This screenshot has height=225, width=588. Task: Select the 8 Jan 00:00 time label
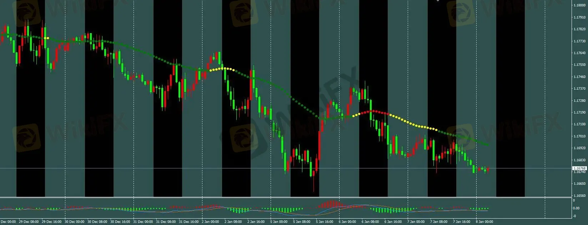pyautogui.click(x=484, y=222)
